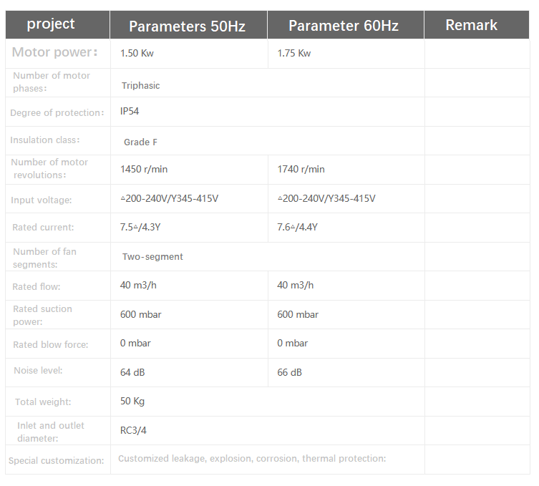Image resolution: width=539 pixels, height=486 pixels.
Task: Select the 'Triphasic' cell
Action: click(140, 86)
